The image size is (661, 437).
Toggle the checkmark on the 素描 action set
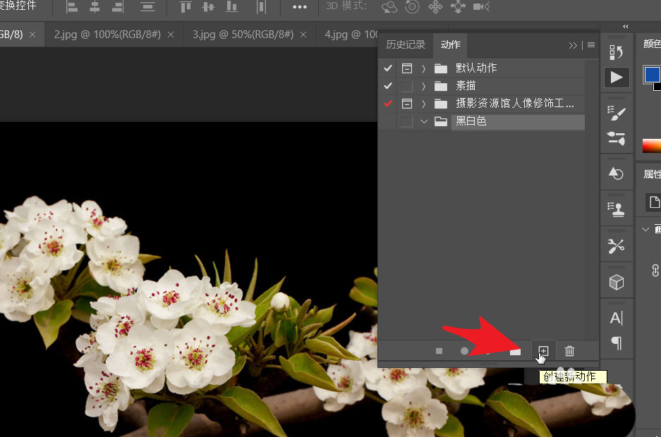click(x=387, y=85)
